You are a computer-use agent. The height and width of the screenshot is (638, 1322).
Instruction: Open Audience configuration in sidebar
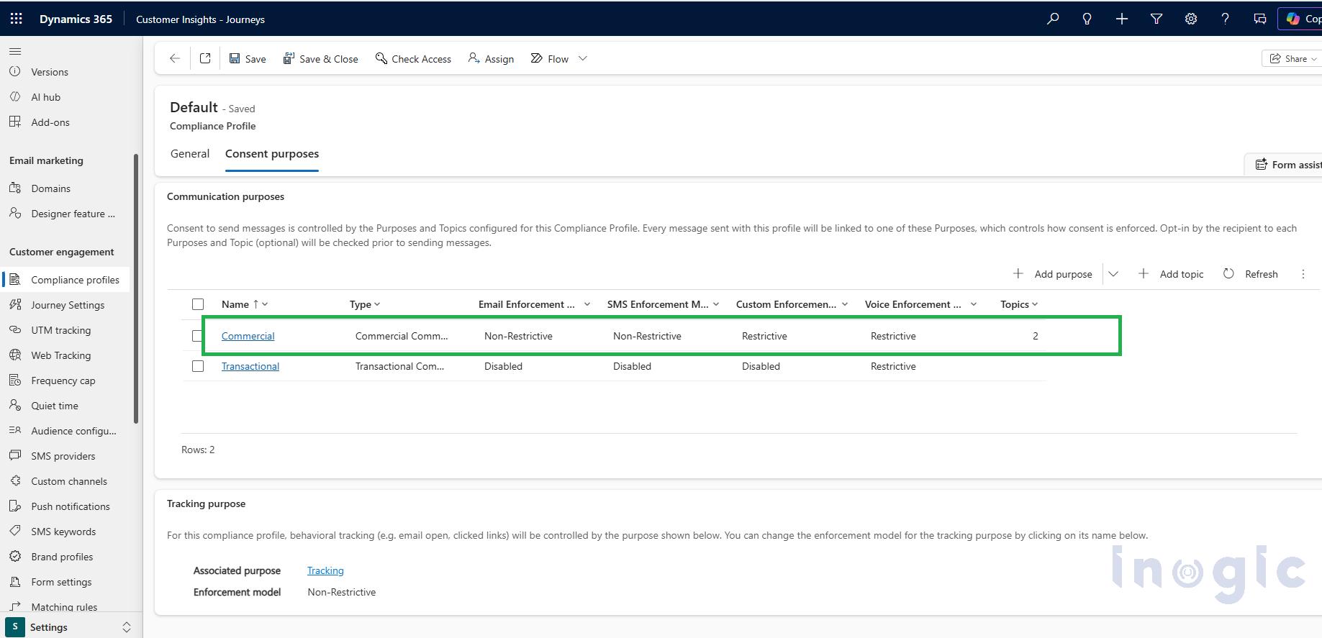[x=73, y=431]
